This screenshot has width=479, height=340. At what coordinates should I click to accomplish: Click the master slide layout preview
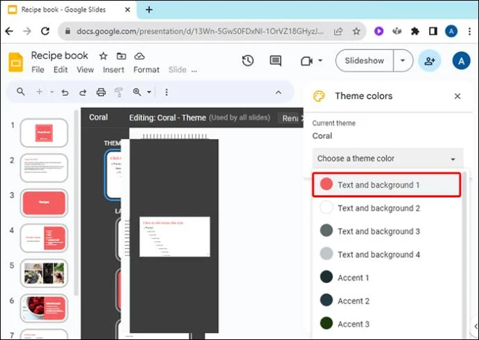point(175,236)
